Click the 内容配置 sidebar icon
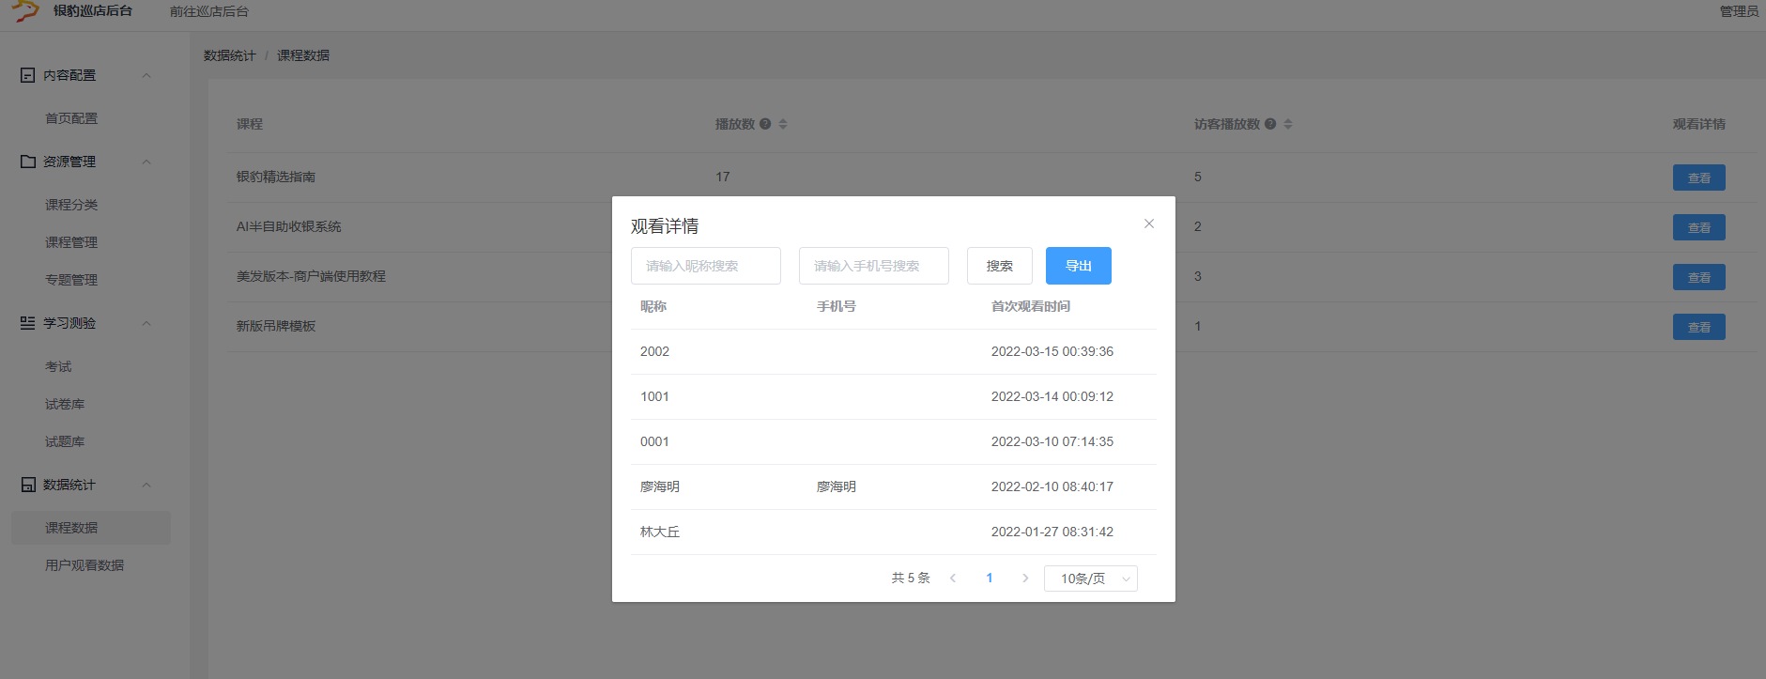The height and width of the screenshot is (679, 1766). click(x=28, y=75)
